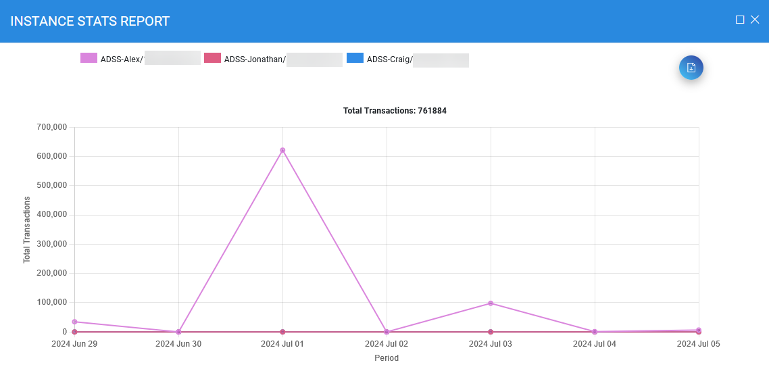Viewport: 769px width, 371px height.
Task: Toggle the ADSS-Craig series legend label
Action: pyautogui.click(x=389, y=59)
